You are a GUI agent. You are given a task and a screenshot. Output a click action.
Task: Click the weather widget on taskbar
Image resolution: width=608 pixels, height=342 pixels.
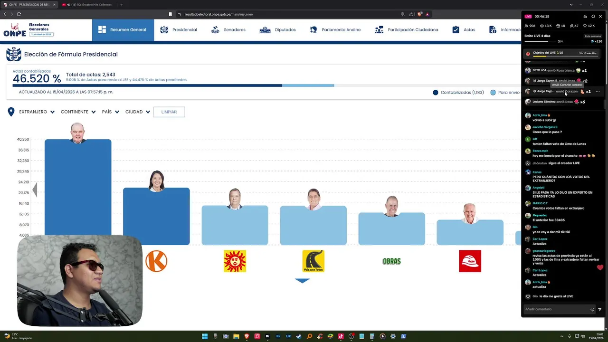(x=18, y=336)
